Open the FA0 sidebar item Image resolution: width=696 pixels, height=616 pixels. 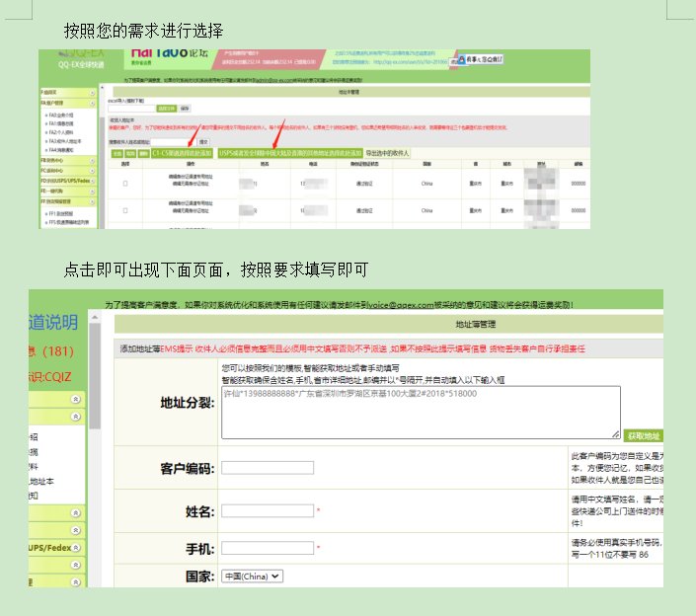click(x=61, y=115)
